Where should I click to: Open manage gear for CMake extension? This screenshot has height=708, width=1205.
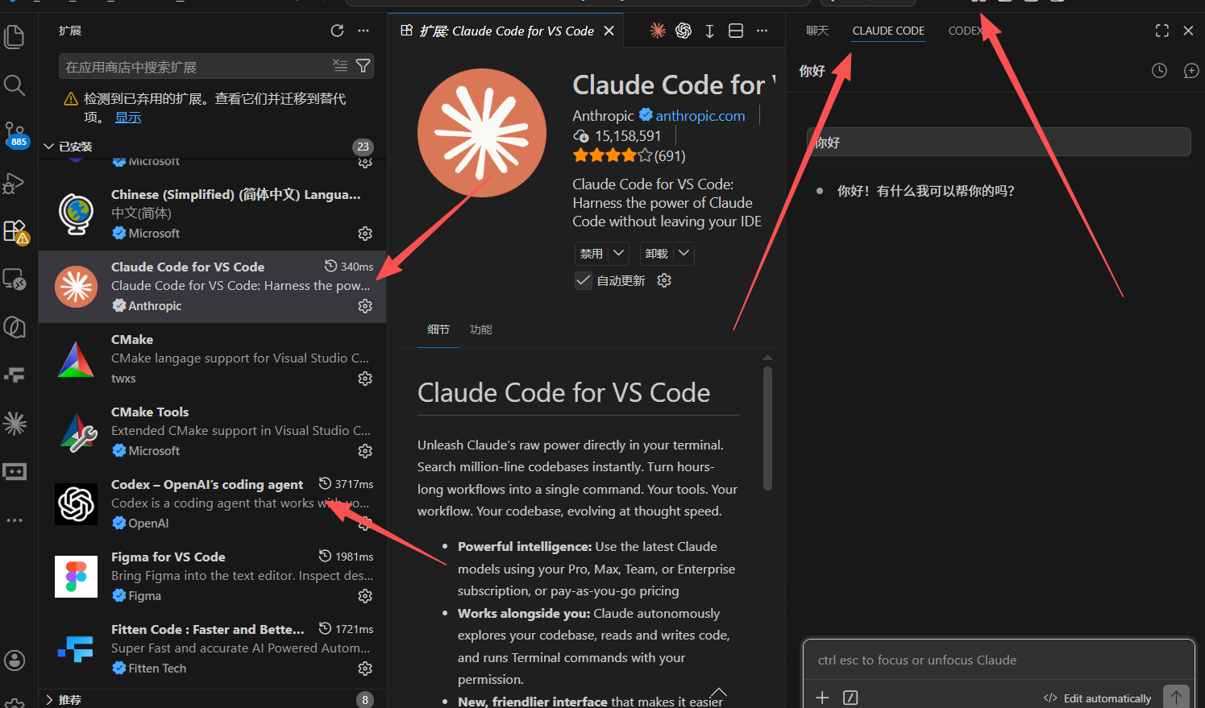[x=365, y=379]
